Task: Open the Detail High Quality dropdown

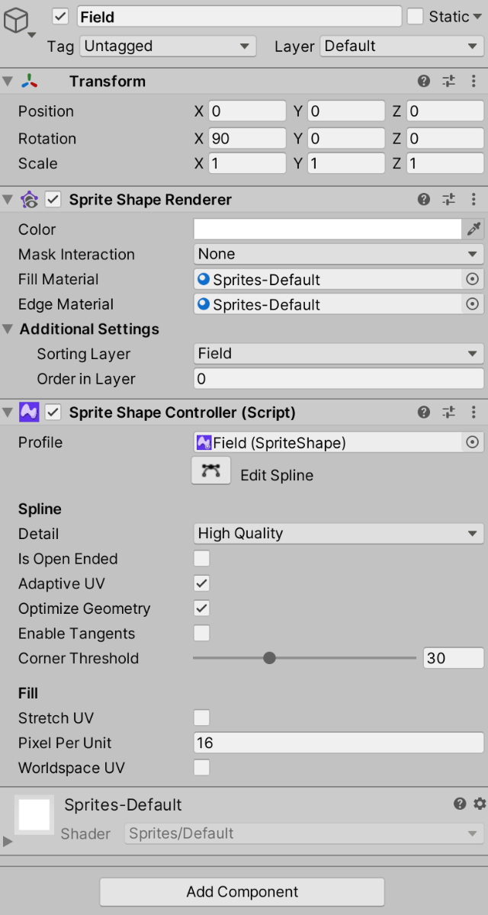Action: (x=339, y=534)
